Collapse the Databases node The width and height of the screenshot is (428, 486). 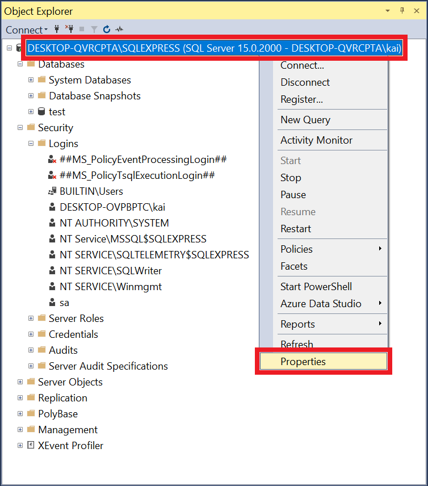20,64
